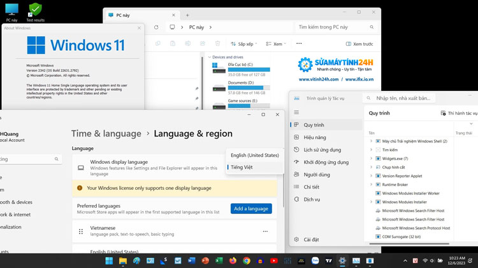This screenshot has width=478, height=268.
Task: Open Bluetooth & devices in Settings sidebar
Action: coord(16,202)
